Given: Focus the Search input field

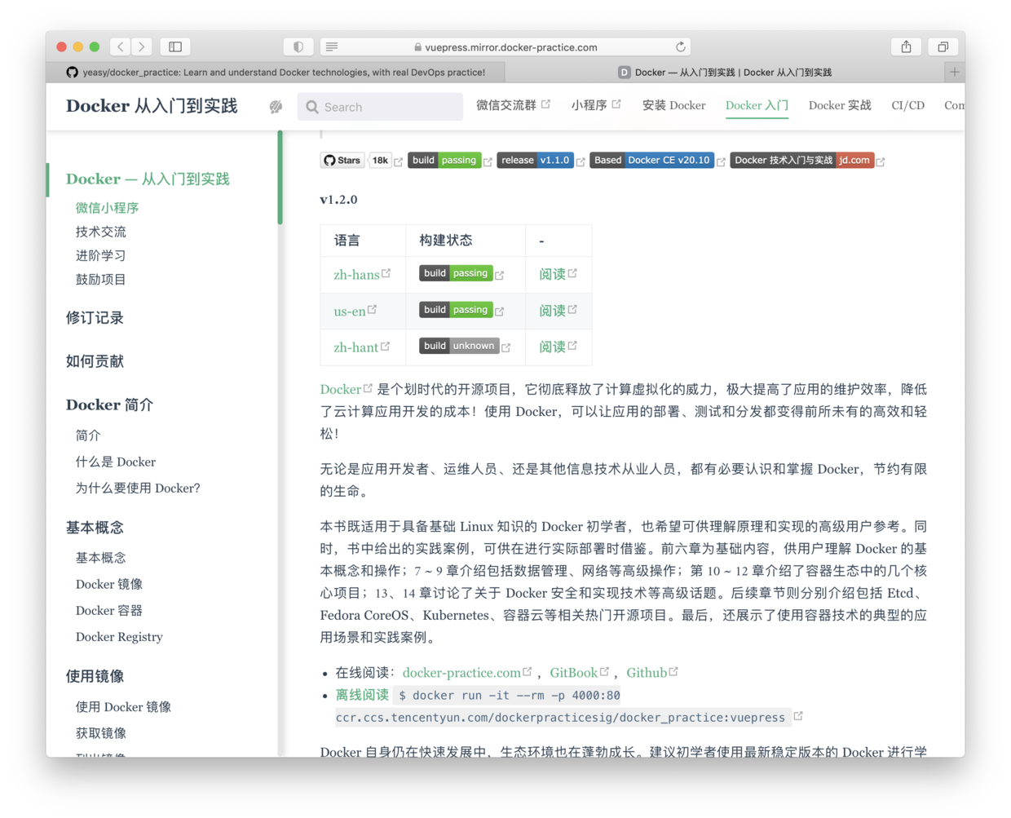Looking at the screenshot, I should tap(380, 107).
